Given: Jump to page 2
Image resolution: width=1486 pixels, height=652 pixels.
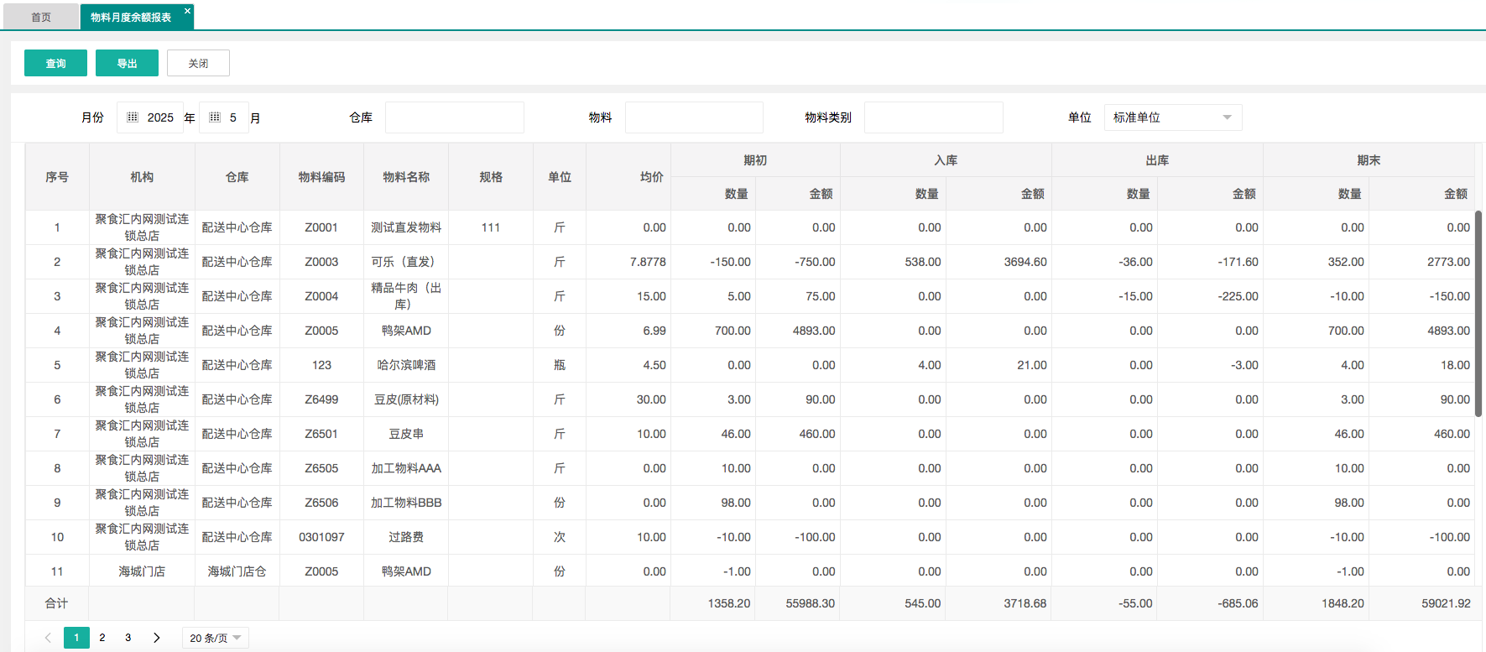Looking at the screenshot, I should coord(102,638).
